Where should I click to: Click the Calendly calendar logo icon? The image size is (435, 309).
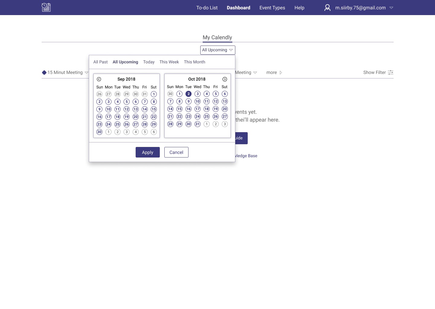click(x=46, y=7)
